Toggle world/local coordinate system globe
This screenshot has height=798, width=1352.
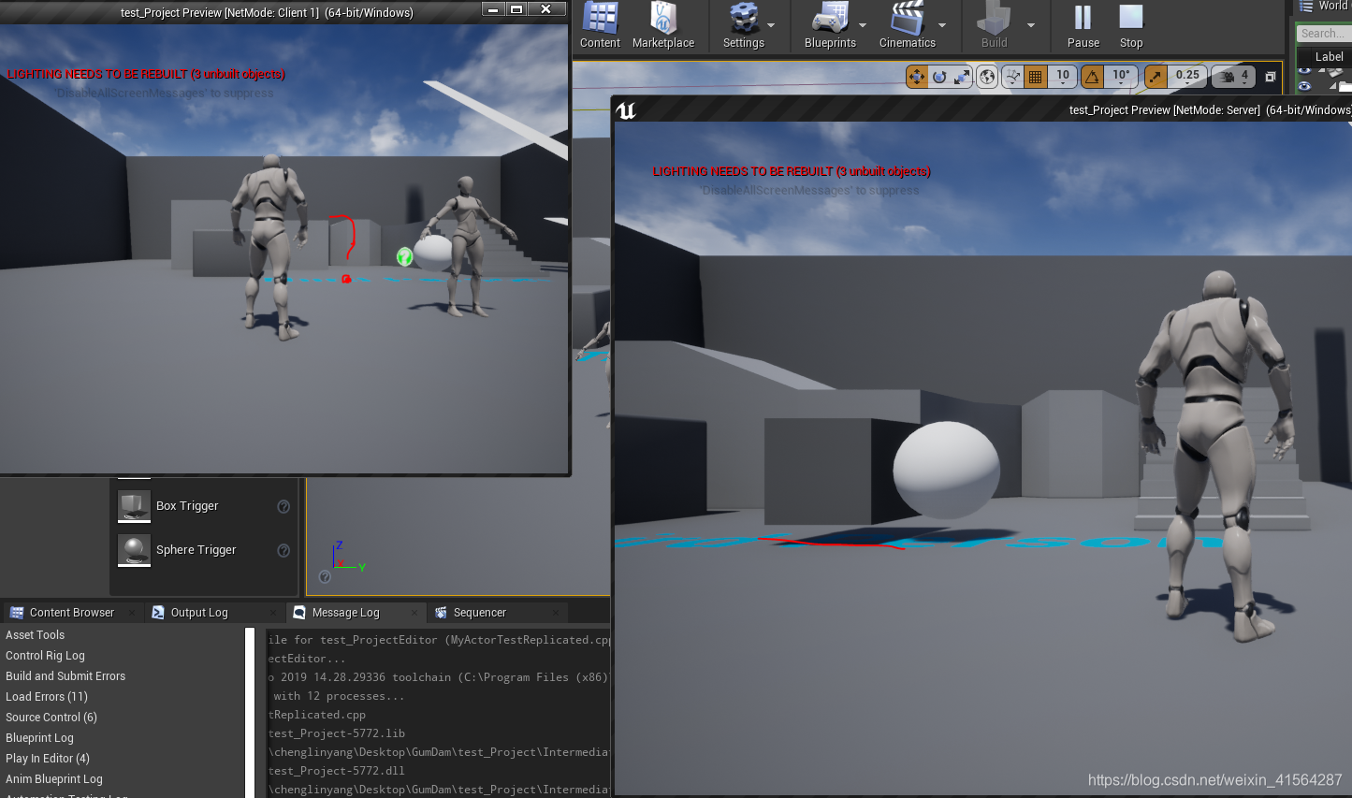click(987, 77)
